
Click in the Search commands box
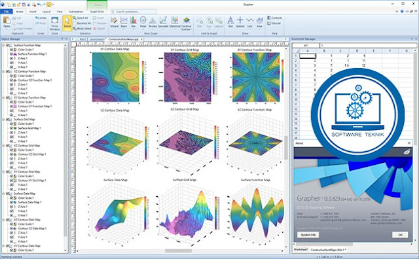click(134, 12)
